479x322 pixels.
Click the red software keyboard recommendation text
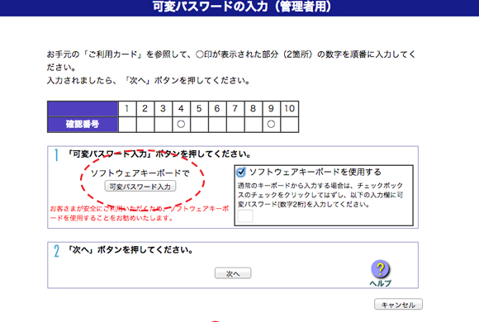click(x=140, y=213)
